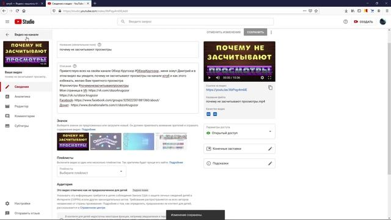Viewport: 391px width, 220px height.
Task: Click the sidebar video thumbnail
Action: pyautogui.click(x=26, y=54)
